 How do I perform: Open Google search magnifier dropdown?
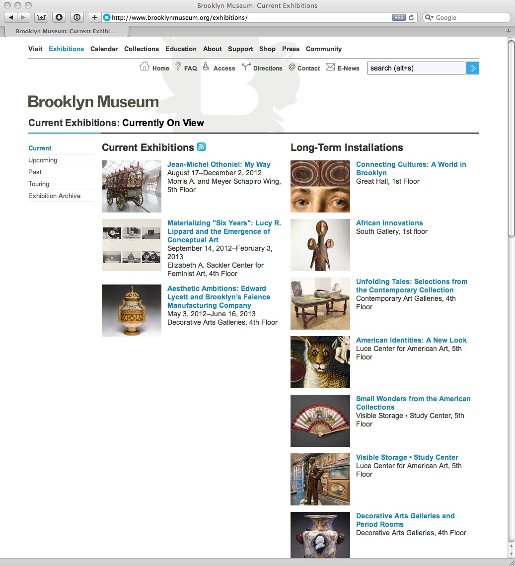click(x=429, y=17)
